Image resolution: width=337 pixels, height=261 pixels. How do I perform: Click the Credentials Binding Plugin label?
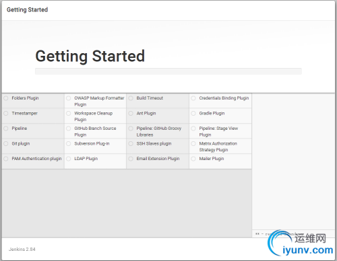224,98
